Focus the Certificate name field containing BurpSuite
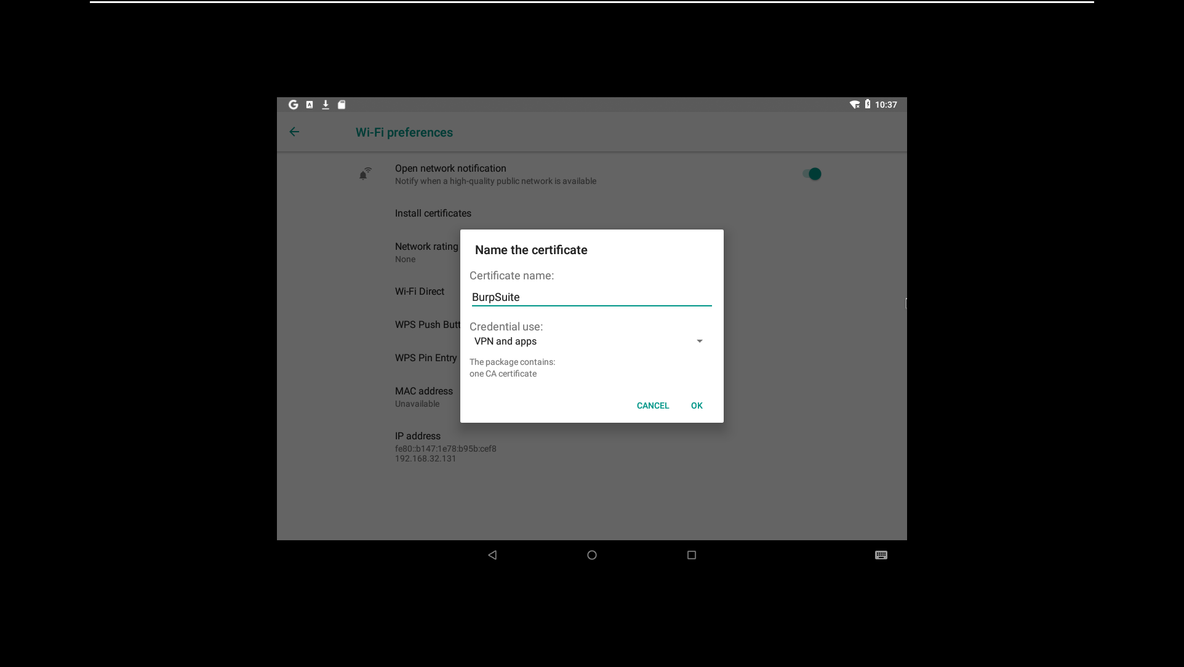Screen dimensions: 1184x667 [x=592, y=297]
